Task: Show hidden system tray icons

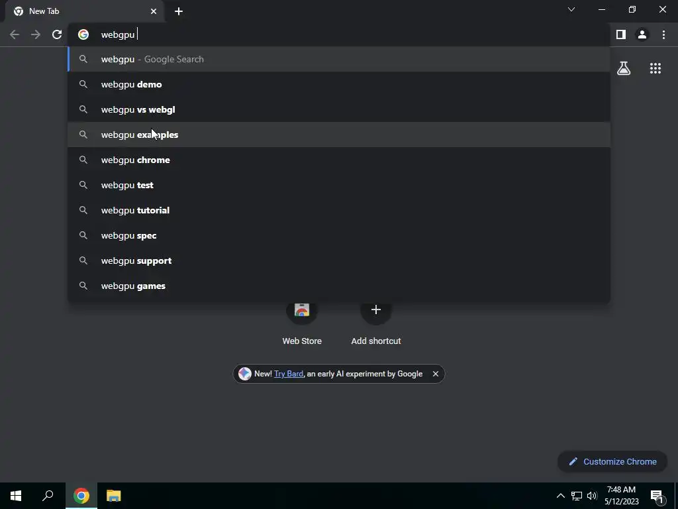Action: pos(560,496)
